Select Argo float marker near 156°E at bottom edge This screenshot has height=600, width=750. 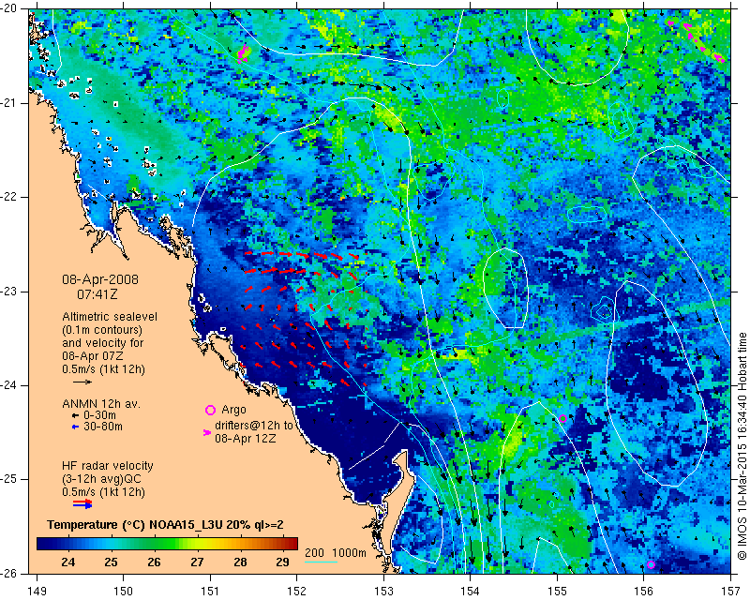click(651, 564)
